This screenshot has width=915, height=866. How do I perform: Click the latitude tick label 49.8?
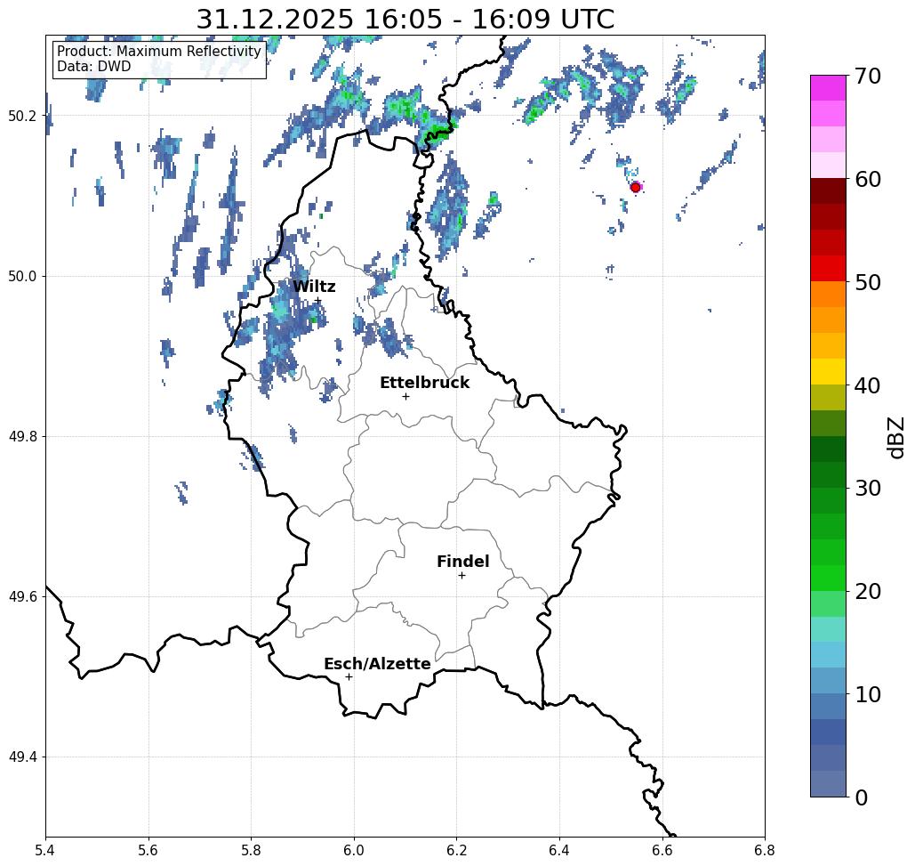click(x=22, y=437)
